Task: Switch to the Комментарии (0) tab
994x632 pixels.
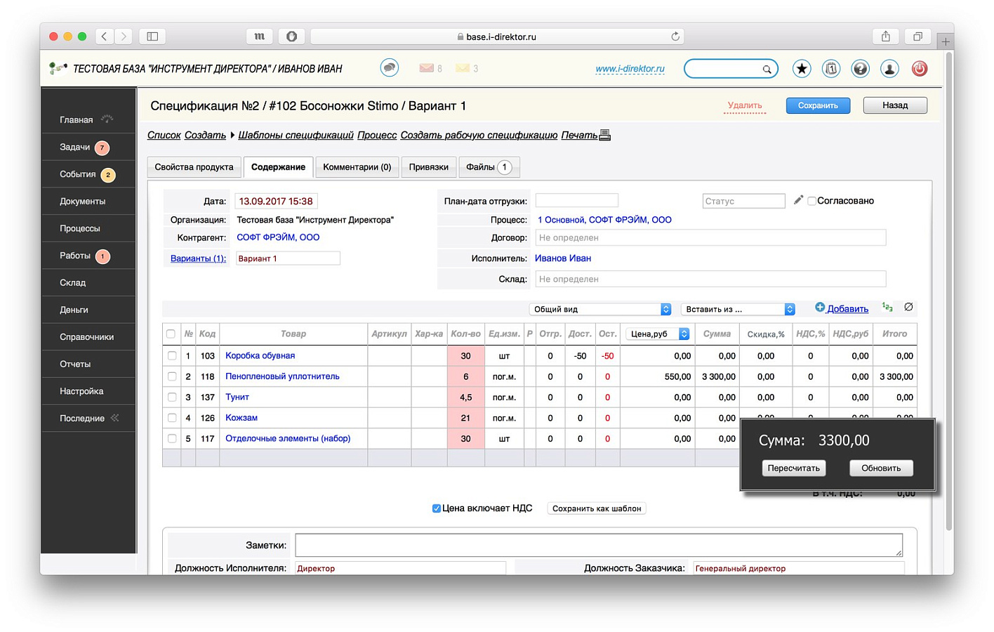Action: 357,167
